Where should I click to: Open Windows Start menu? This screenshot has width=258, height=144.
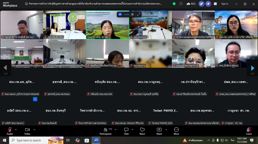pyautogui.click(x=5, y=140)
